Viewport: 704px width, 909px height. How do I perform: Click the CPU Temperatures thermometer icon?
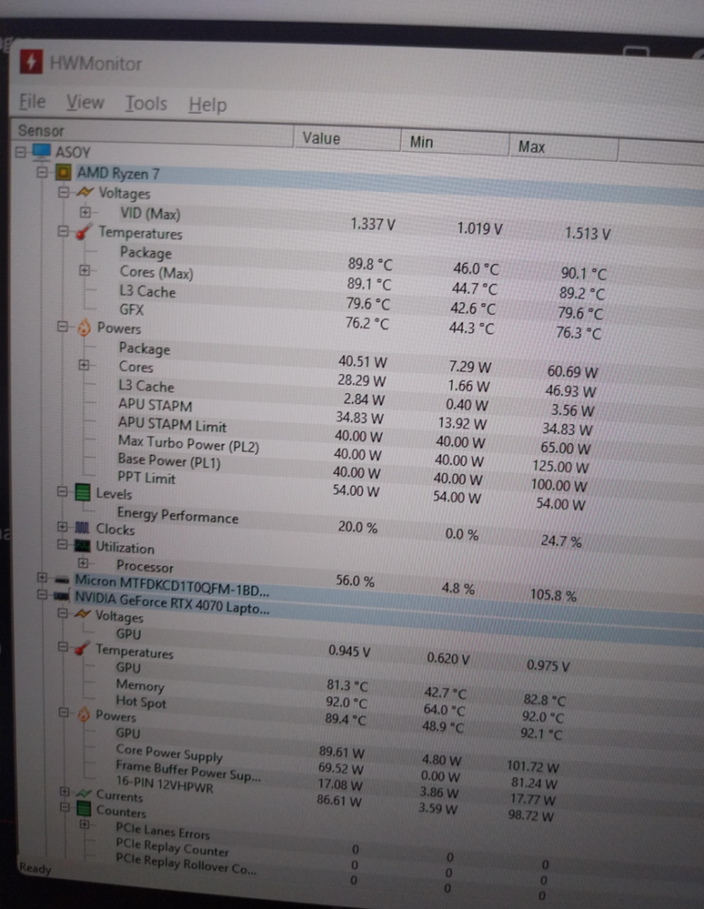(84, 232)
